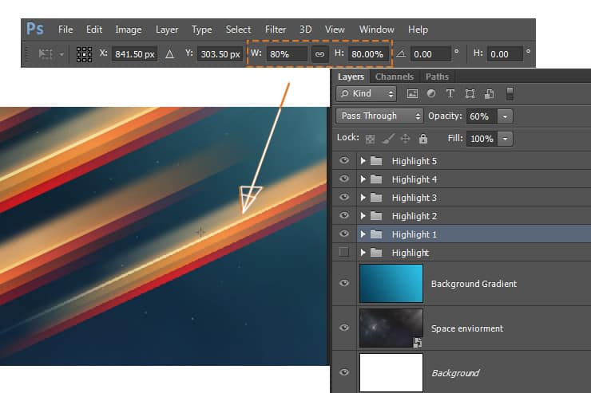The image size is (591, 393).
Task: Click the lock all padlock icon
Action: click(423, 139)
